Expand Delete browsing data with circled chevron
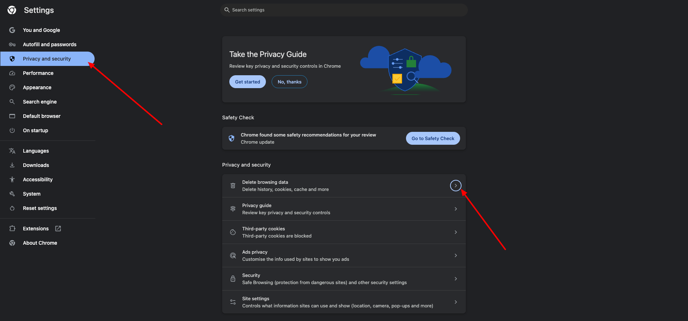The image size is (688, 321). [455, 186]
